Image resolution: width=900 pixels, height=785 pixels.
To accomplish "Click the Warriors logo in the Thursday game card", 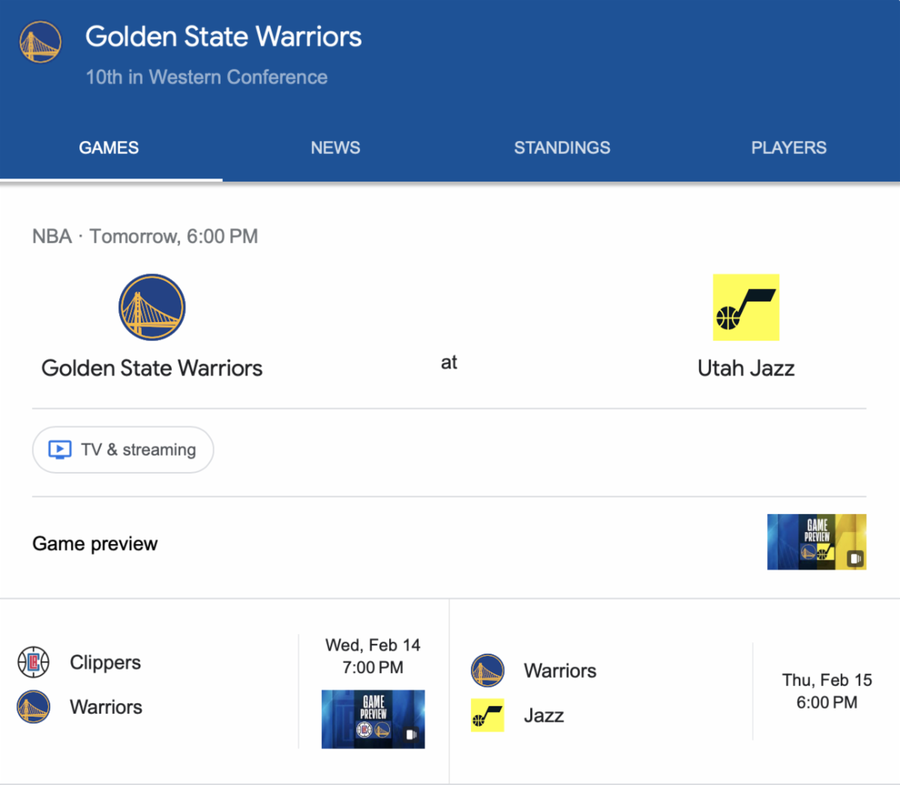I will point(487,670).
